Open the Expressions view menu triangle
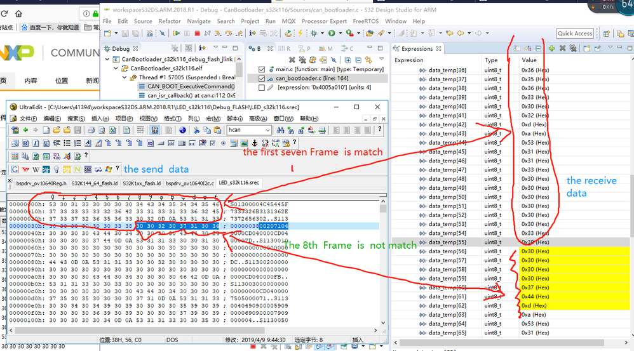Screen dimensions: 634x351 [610, 48]
